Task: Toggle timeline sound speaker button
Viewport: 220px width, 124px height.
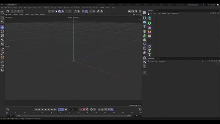Action: click(66, 110)
